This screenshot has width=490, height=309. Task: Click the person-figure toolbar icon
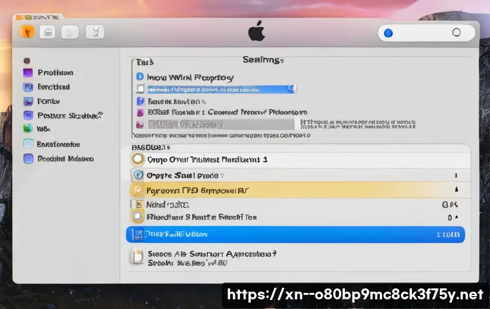point(95,32)
